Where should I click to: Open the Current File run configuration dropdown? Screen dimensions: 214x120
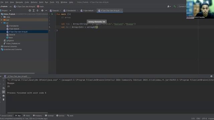point(182,6)
